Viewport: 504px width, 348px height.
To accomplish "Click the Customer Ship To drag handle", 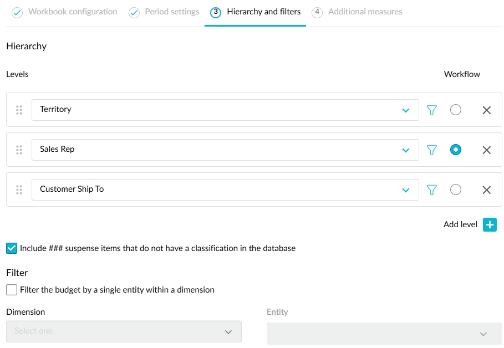I will click(x=19, y=190).
